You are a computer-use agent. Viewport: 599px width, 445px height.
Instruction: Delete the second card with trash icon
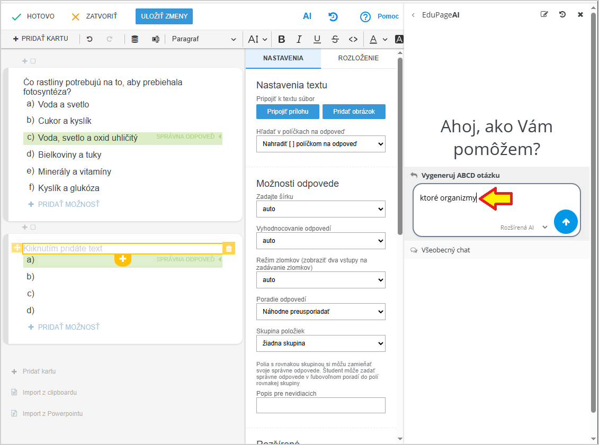pyautogui.click(x=229, y=249)
